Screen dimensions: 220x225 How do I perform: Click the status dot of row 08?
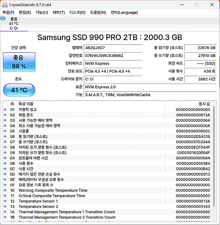5,147
